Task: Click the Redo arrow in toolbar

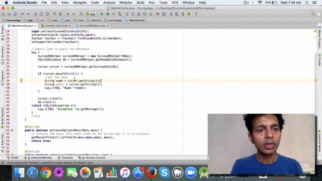Action: (28, 14)
